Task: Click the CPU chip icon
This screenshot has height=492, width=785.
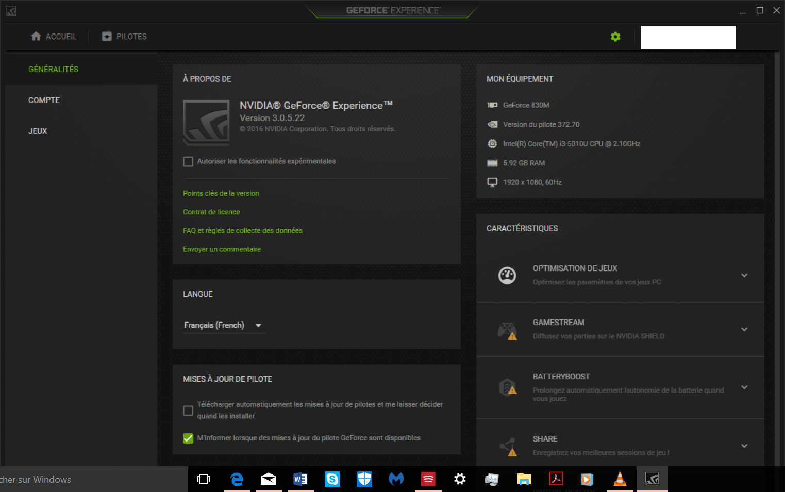Action: (x=492, y=144)
